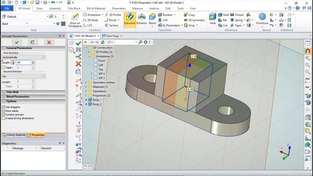Open the Steel material dropdown
Viewport: 313px width, 176px height.
point(15,24)
